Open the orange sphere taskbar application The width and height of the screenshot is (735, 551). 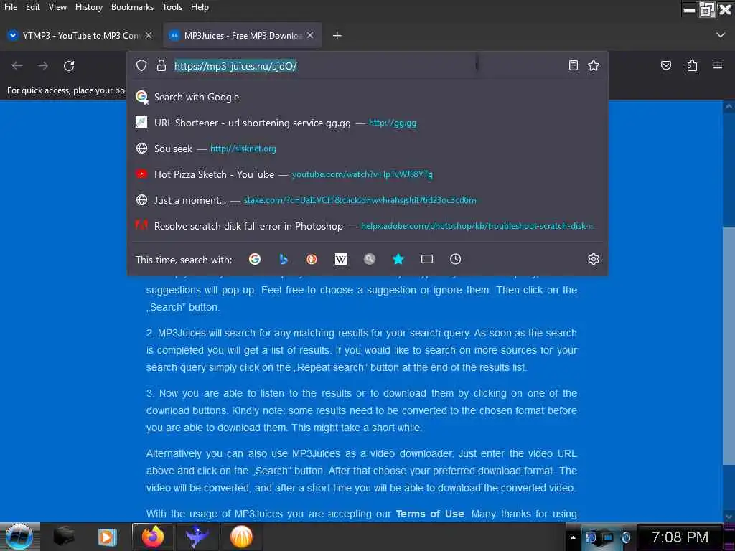click(x=241, y=537)
